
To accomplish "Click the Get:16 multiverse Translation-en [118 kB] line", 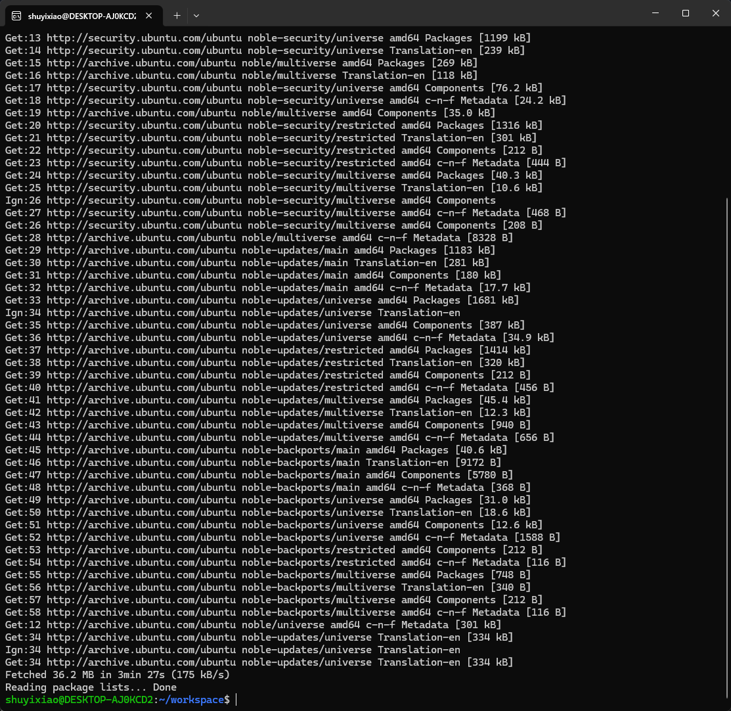I will (242, 75).
